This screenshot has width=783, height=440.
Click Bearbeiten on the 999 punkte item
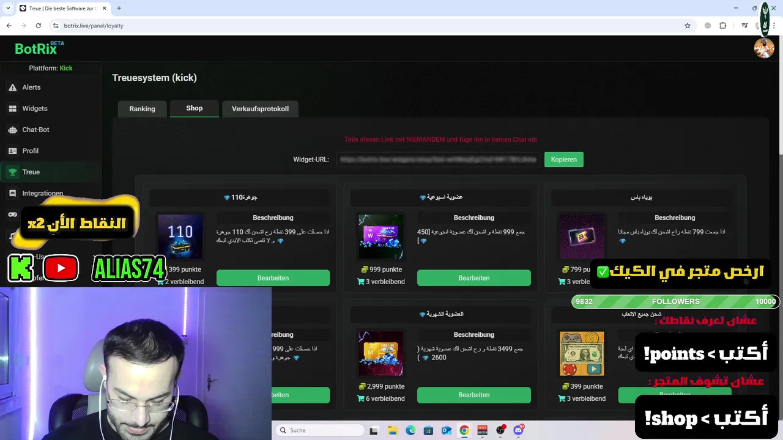474,278
